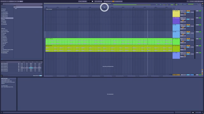Collapse the green Chicane track
The width and height of the screenshot is (204, 114).
point(173,39)
